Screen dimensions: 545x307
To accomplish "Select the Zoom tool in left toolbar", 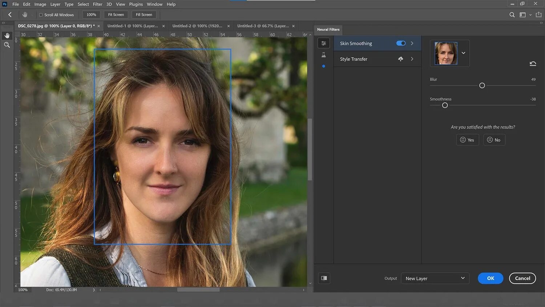I will [7, 45].
